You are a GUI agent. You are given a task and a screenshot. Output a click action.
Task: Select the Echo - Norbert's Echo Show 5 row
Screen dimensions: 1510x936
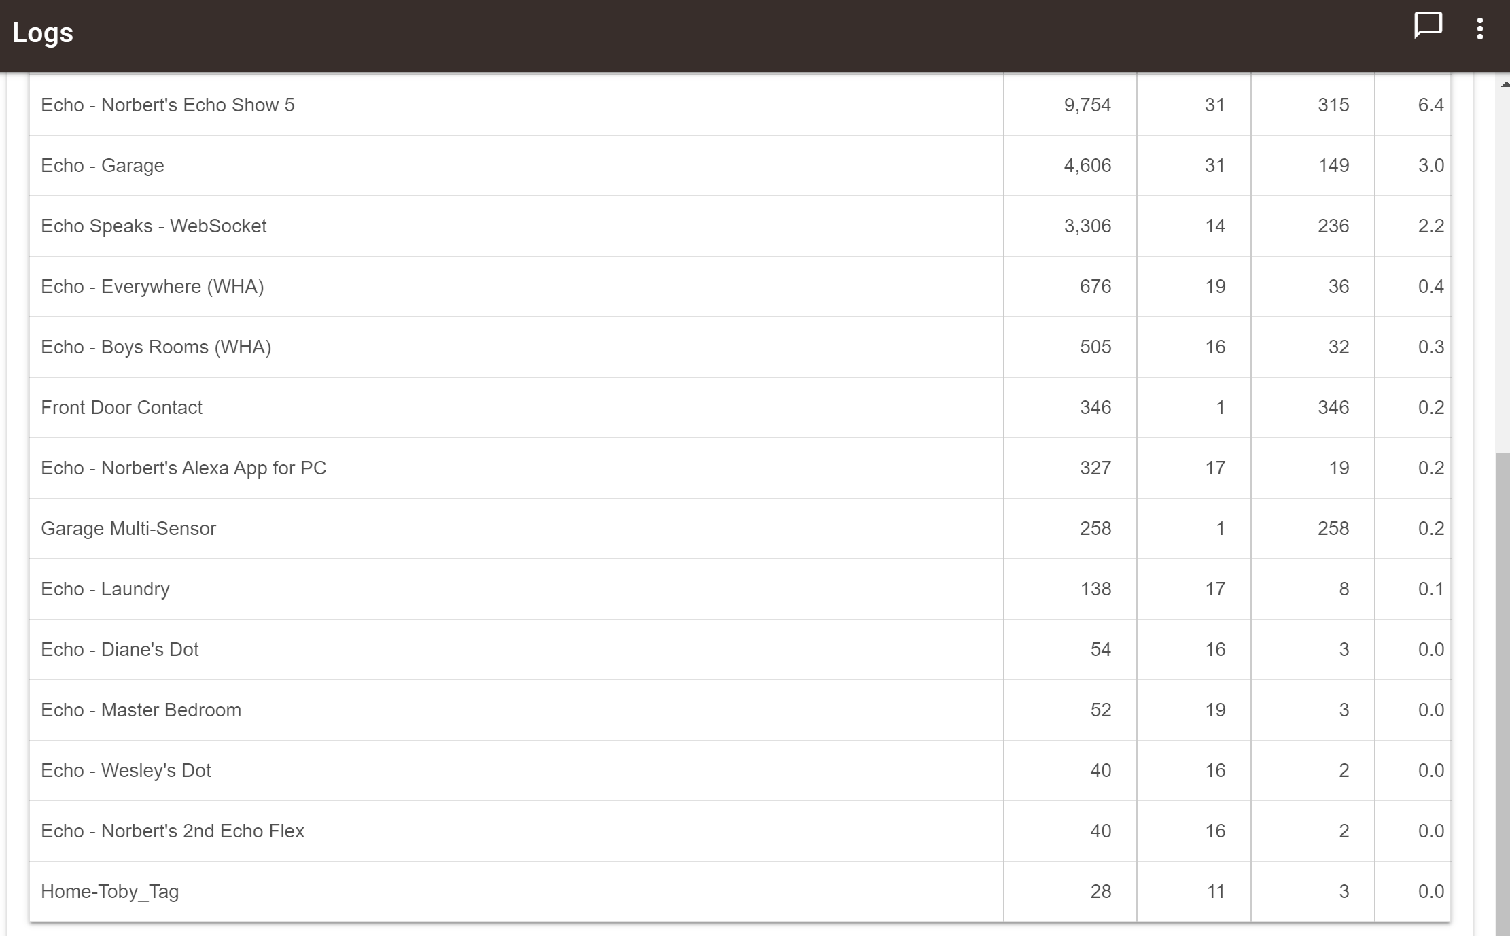click(168, 105)
